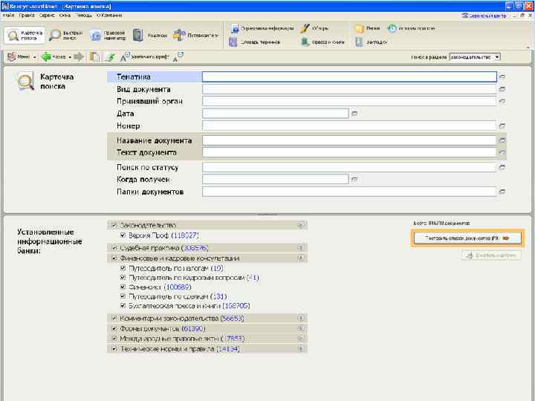The width and height of the screenshot is (535, 401).
Task: Open the Помощь menu
Action: tap(83, 16)
